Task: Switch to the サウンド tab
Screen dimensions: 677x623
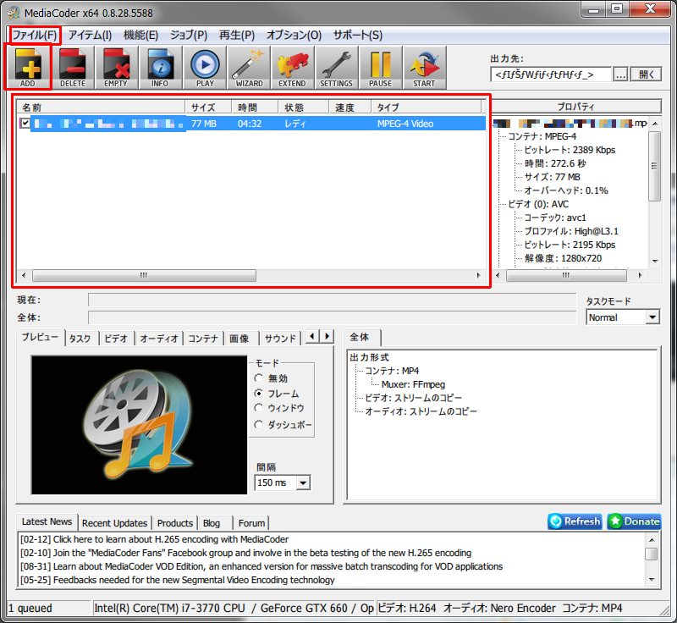Action: [x=280, y=339]
